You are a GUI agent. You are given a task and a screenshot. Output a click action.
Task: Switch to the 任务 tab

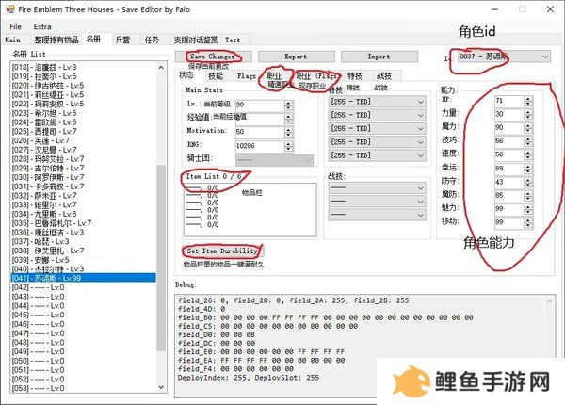(x=152, y=40)
